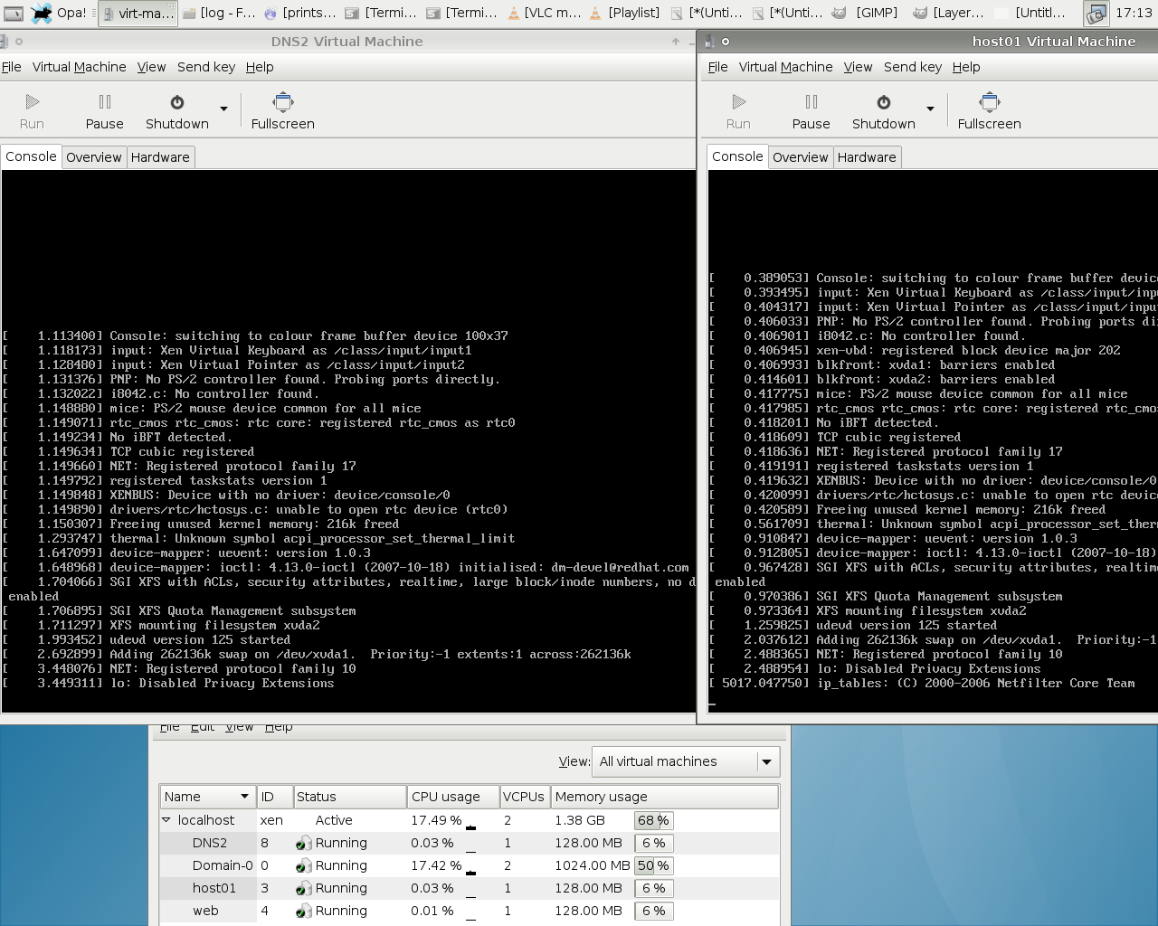This screenshot has height=926, width=1158.
Task: Open Shutdown dropdown arrow in host01 toolbar
Action: [x=930, y=109]
